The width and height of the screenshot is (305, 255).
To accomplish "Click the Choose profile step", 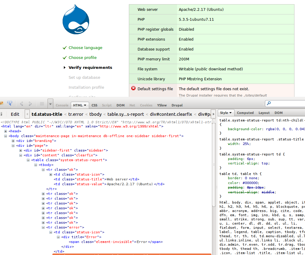I will (82, 57).
